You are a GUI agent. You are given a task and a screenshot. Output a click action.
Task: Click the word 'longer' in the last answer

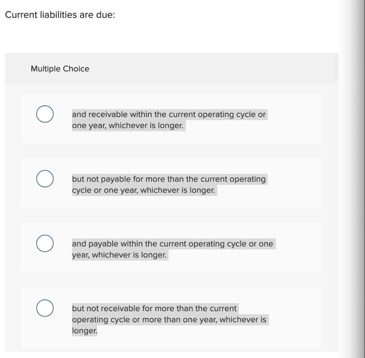point(84,330)
